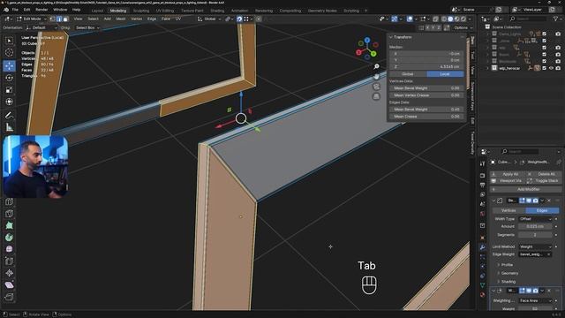The width and height of the screenshot is (565, 318).
Task: Open the Render properties tab
Action: click(483, 176)
